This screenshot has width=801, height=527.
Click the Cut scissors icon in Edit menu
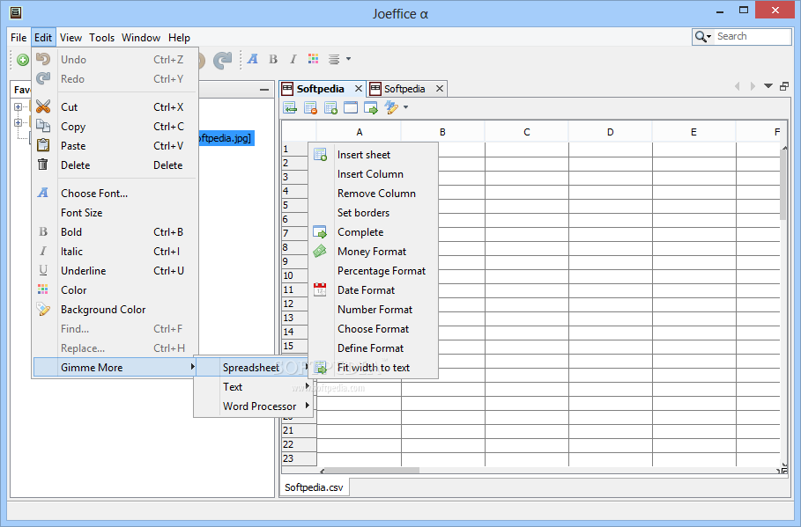(x=43, y=106)
